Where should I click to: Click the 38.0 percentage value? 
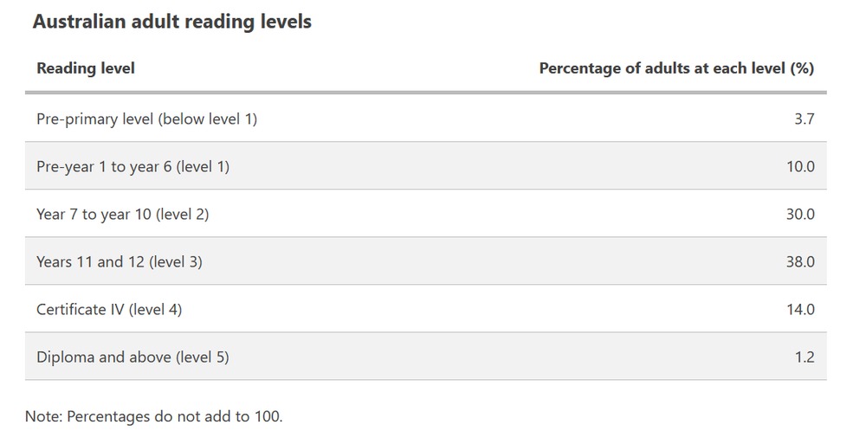[x=800, y=261]
